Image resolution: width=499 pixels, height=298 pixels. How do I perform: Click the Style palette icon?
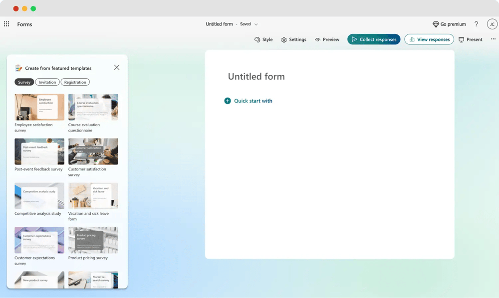(x=257, y=40)
